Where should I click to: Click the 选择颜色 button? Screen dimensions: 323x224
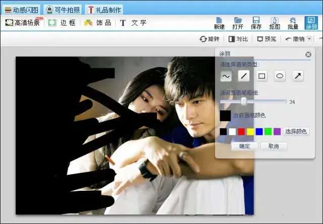(296, 131)
